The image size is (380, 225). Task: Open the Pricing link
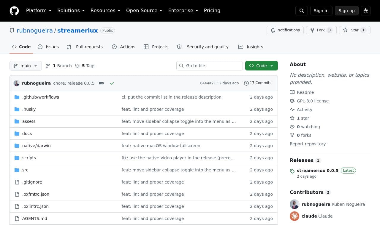212,11
